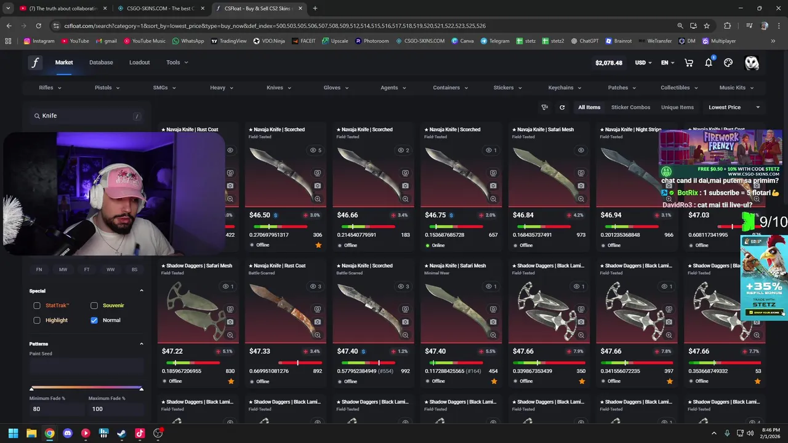This screenshot has height=443, width=788.
Task: Open File Explorer from the taskbar
Action: tap(31, 433)
